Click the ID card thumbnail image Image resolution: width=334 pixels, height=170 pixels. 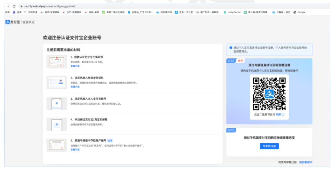tap(57, 82)
